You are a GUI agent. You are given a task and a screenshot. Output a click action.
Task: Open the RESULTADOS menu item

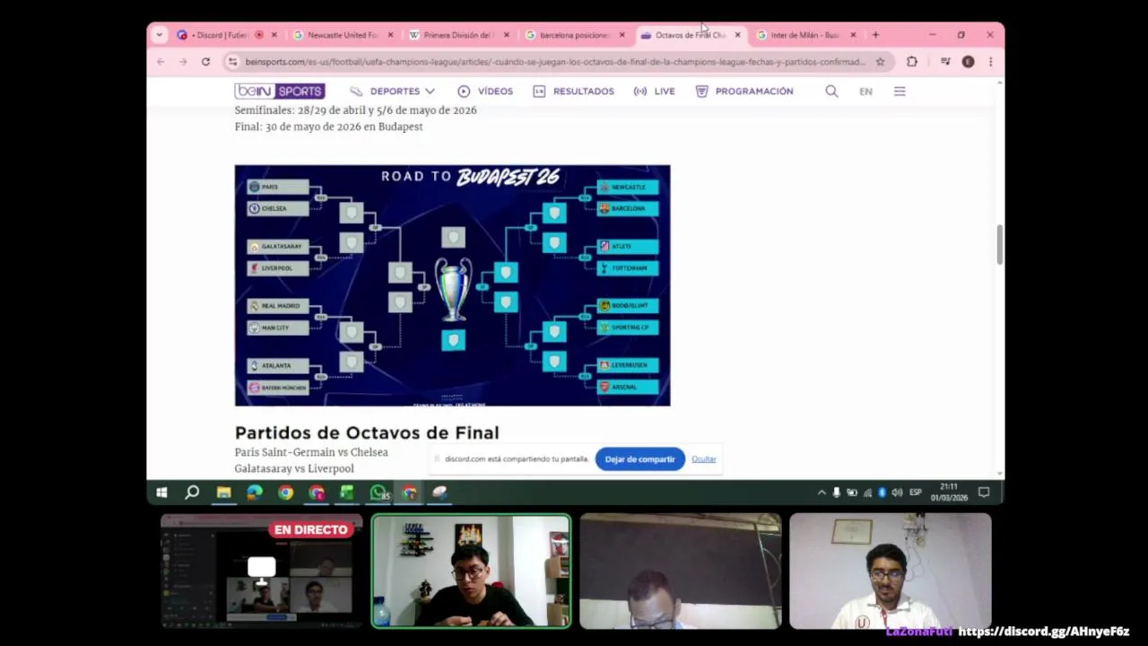(573, 91)
